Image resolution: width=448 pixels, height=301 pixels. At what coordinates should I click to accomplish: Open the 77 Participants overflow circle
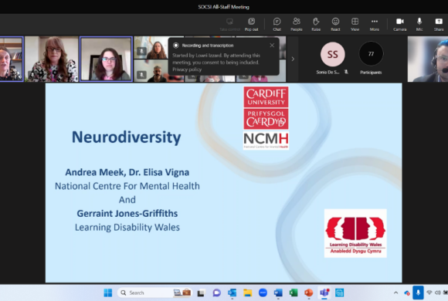pyautogui.click(x=371, y=54)
